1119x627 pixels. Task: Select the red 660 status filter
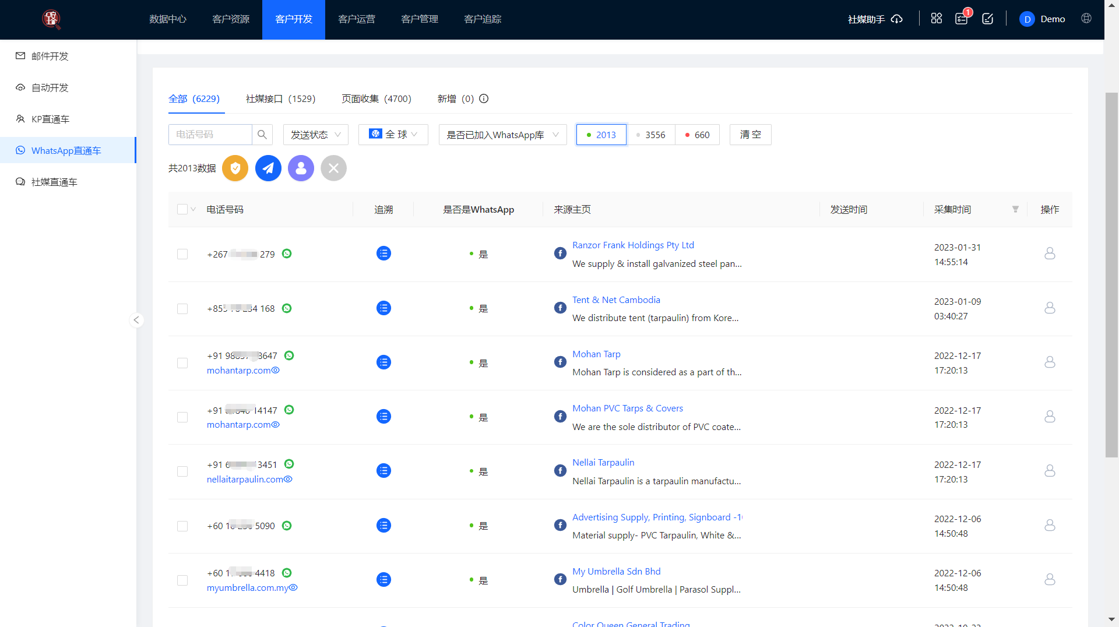697,135
